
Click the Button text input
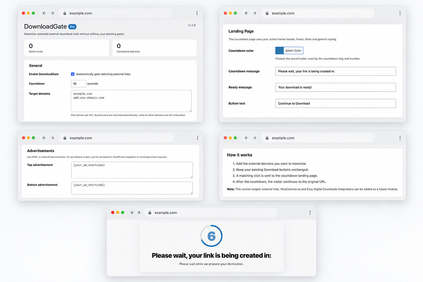click(336, 103)
